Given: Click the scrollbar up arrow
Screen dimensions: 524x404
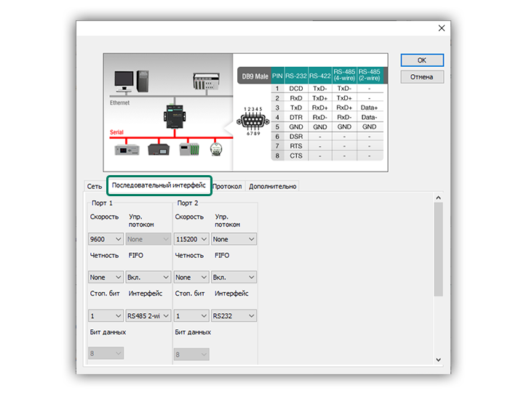Looking at the screenshot, I should click(x=438, y=198).
